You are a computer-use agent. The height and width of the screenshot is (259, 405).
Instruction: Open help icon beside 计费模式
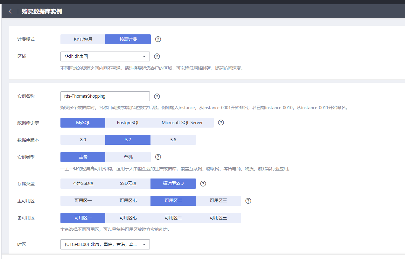tap(158, 39)
